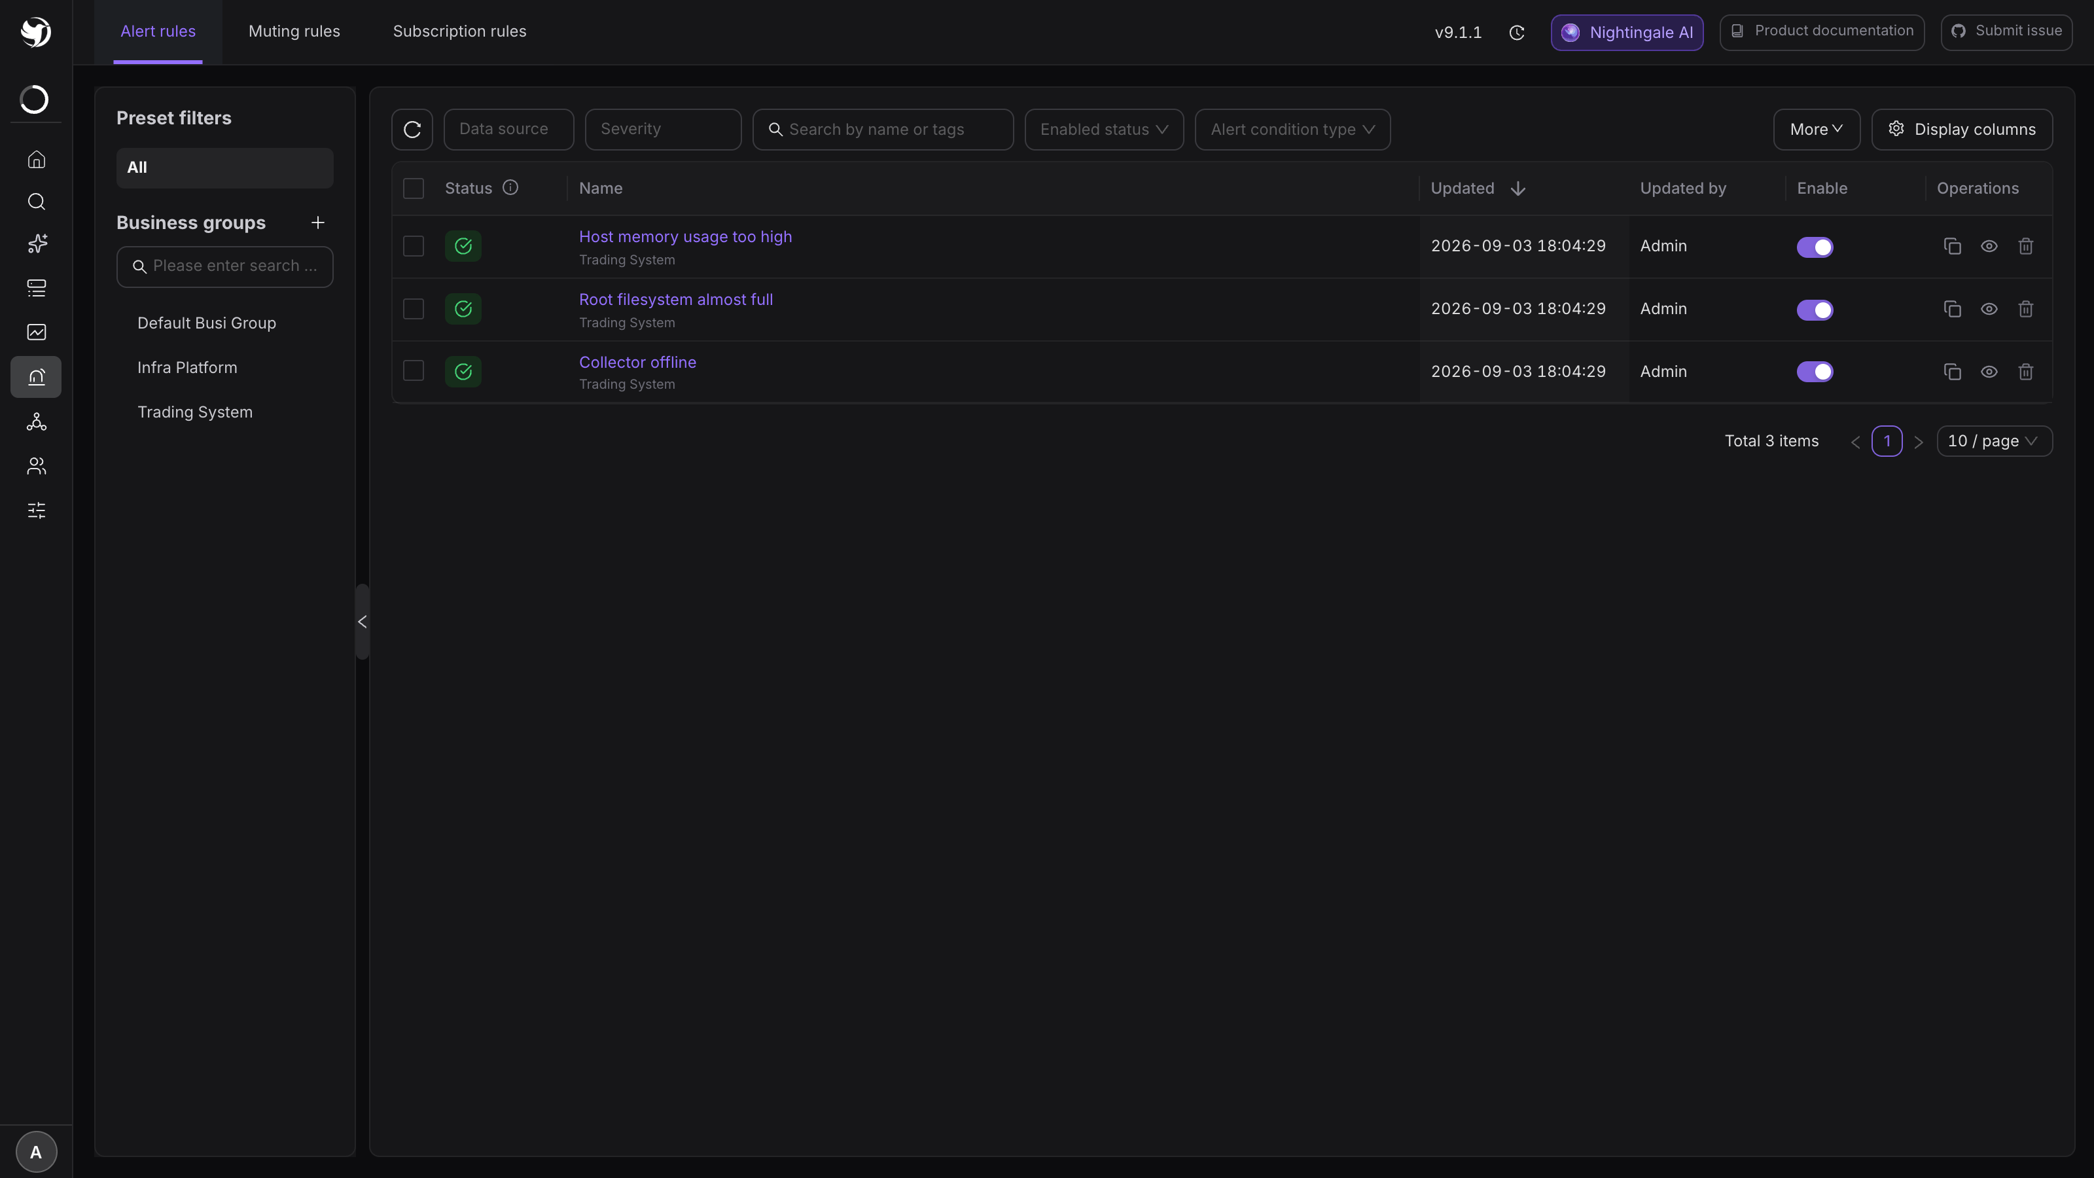Open the Enabled status dropdown
The image size is (2094, 1178).
(x=1104, y=130)
